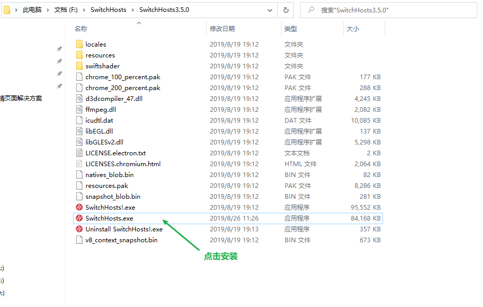Click the search magnifier icon
Screen dimensions: 483x307
pyautogui.click(x=311, y=10)
